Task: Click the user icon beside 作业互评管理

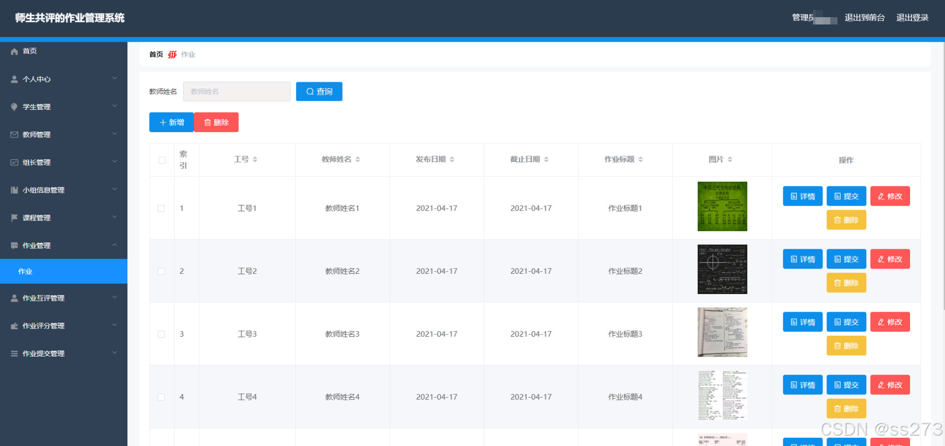Action: click(x=14, y=298)
